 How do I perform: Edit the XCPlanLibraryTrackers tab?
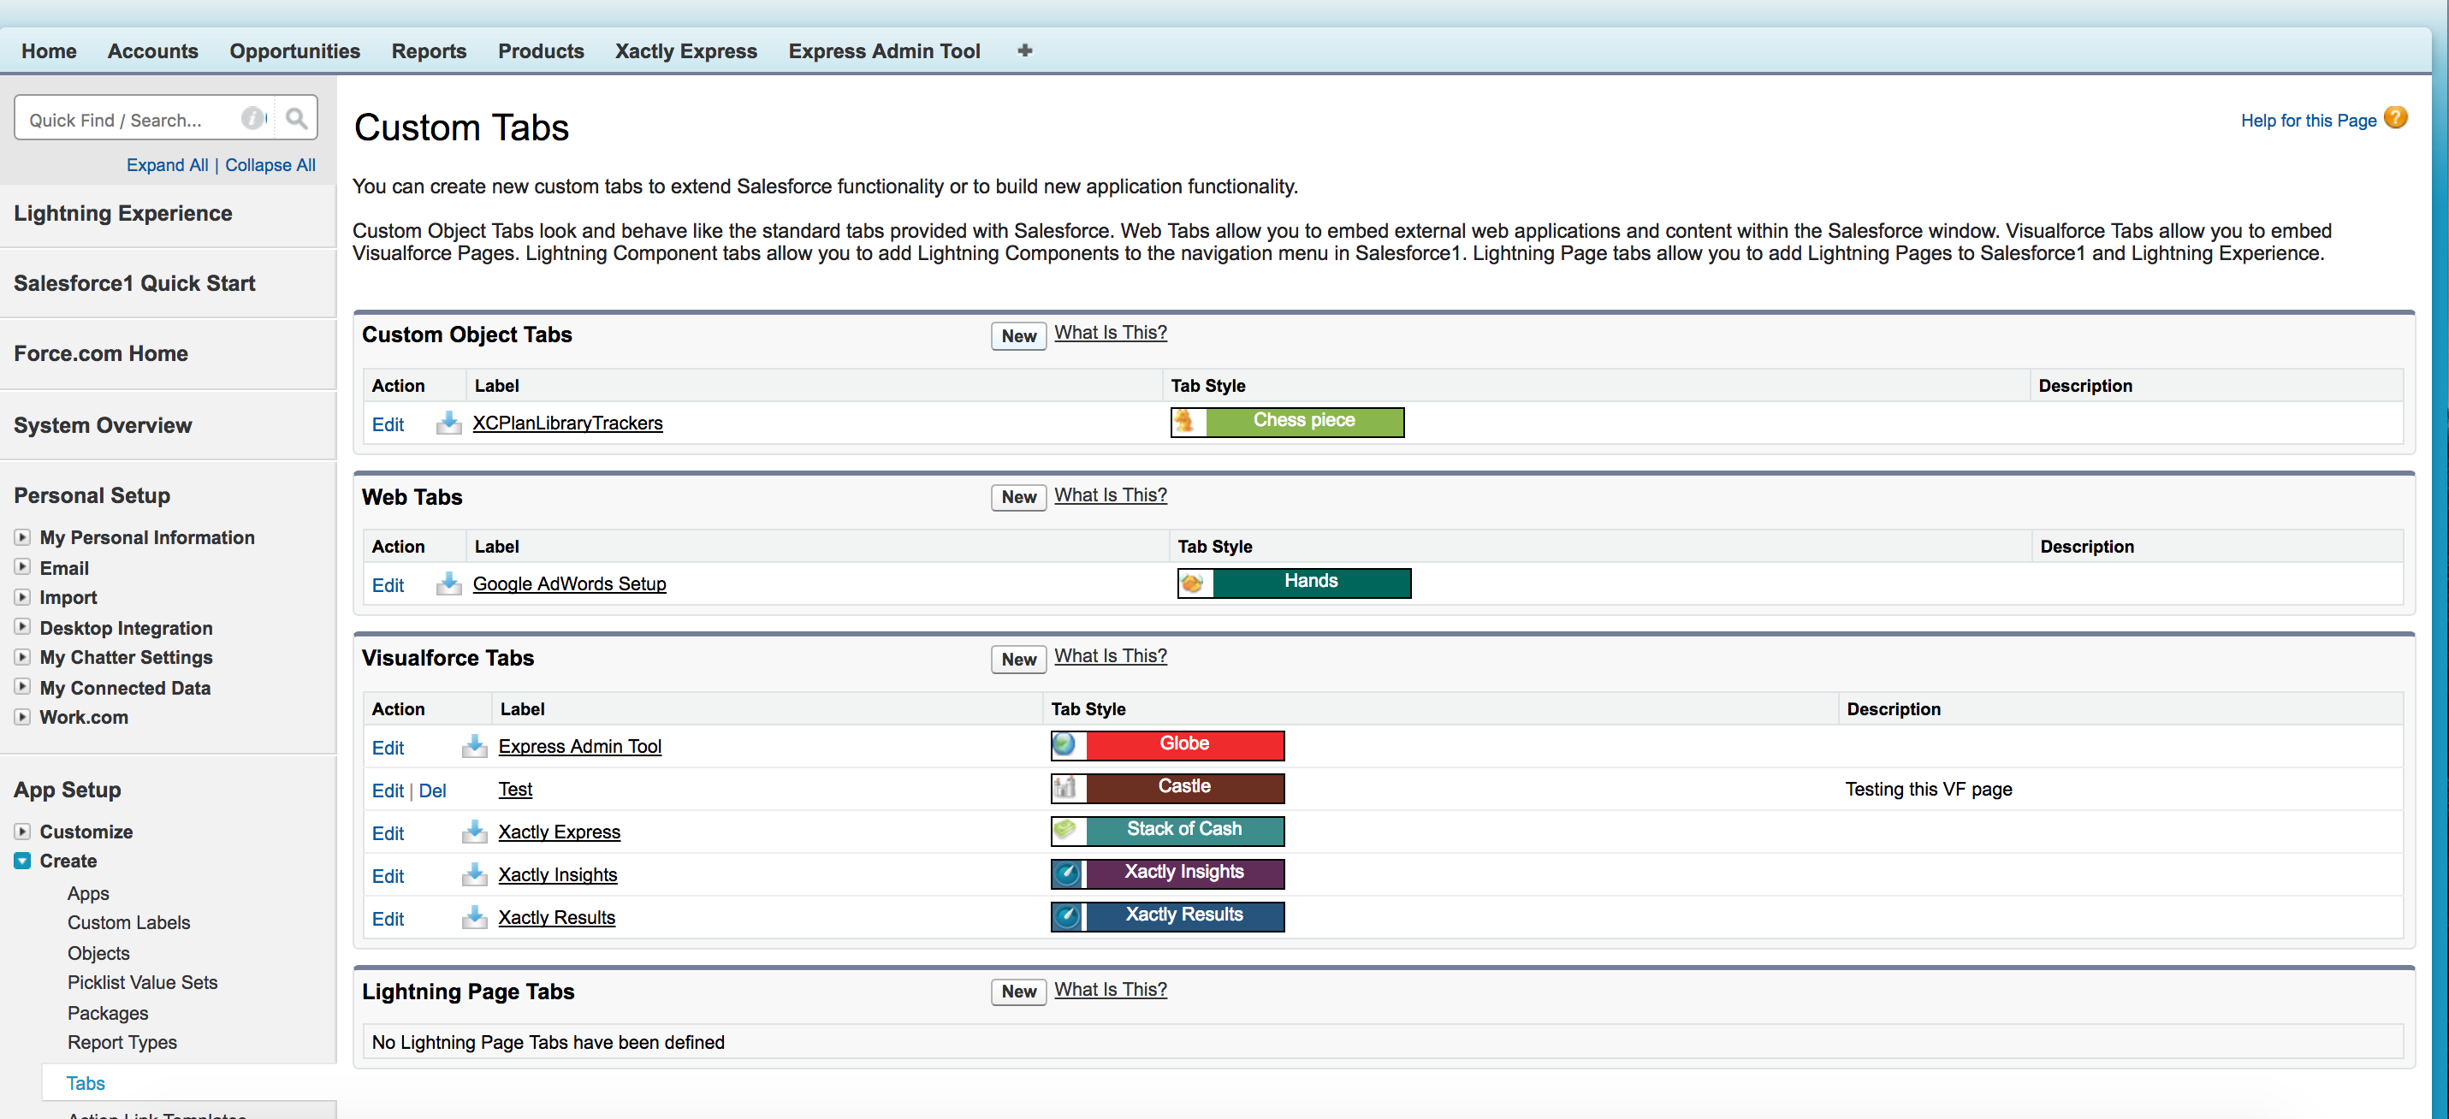coord(388,425)
